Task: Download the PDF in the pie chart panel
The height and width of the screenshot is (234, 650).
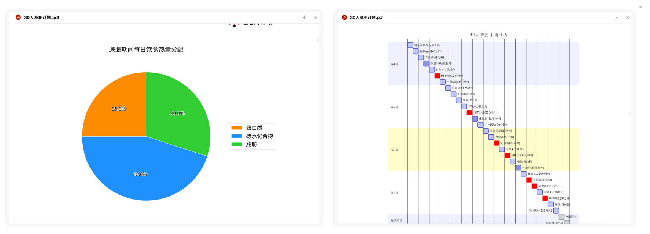Action: pyautogui.click(x=304, y=17)
